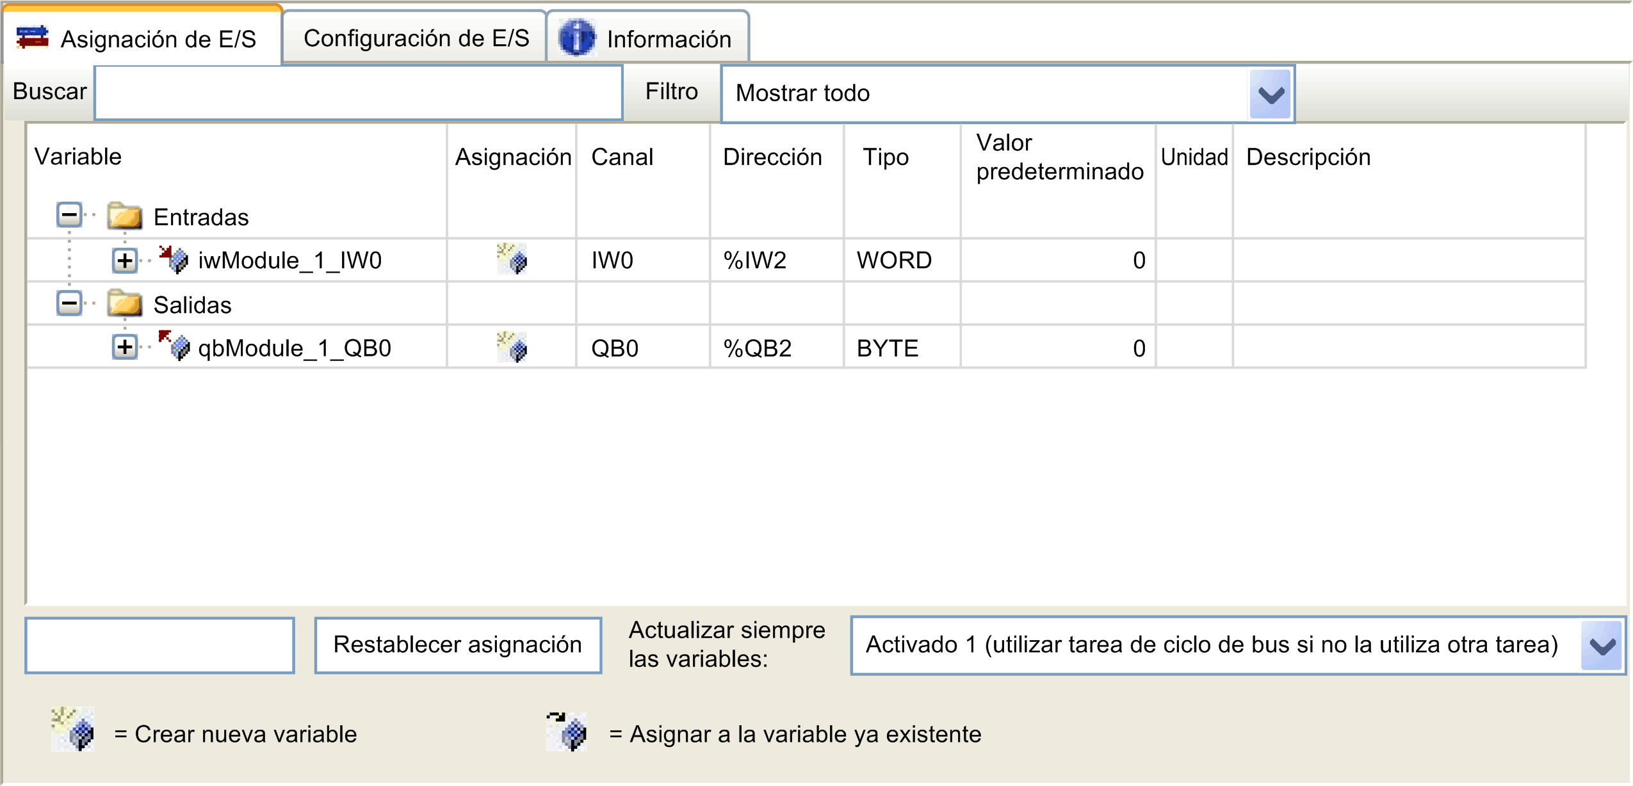Collapse the Salidas tree node

tap(69, 303)
